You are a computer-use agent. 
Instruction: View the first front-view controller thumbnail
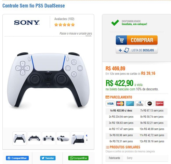pyautogui.click(x=19, y=138)
